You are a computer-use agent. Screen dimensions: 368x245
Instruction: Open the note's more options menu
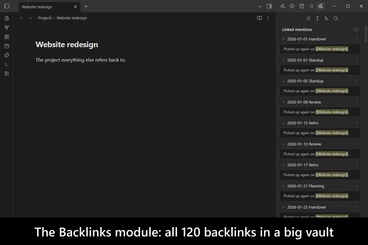click(268, 18)
